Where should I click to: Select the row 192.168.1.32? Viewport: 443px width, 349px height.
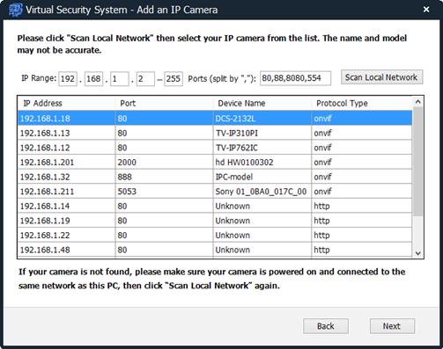coord(215,177)
